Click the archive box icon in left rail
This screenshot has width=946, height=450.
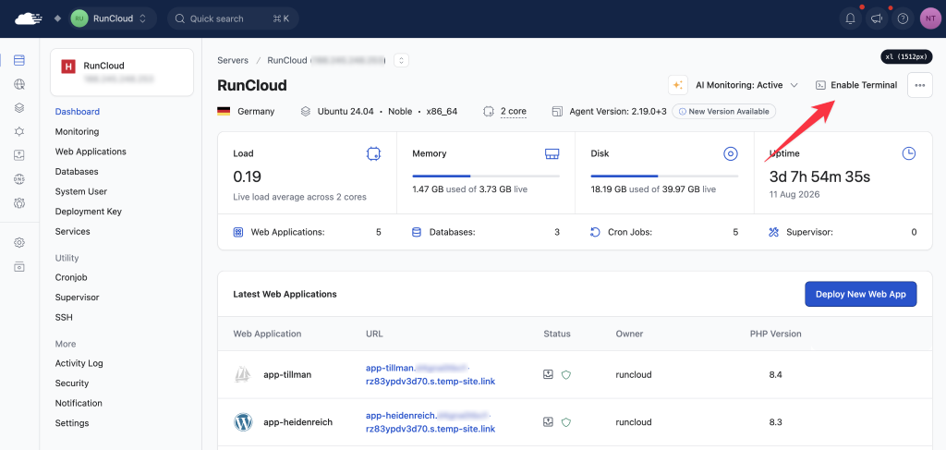(19, 267)
